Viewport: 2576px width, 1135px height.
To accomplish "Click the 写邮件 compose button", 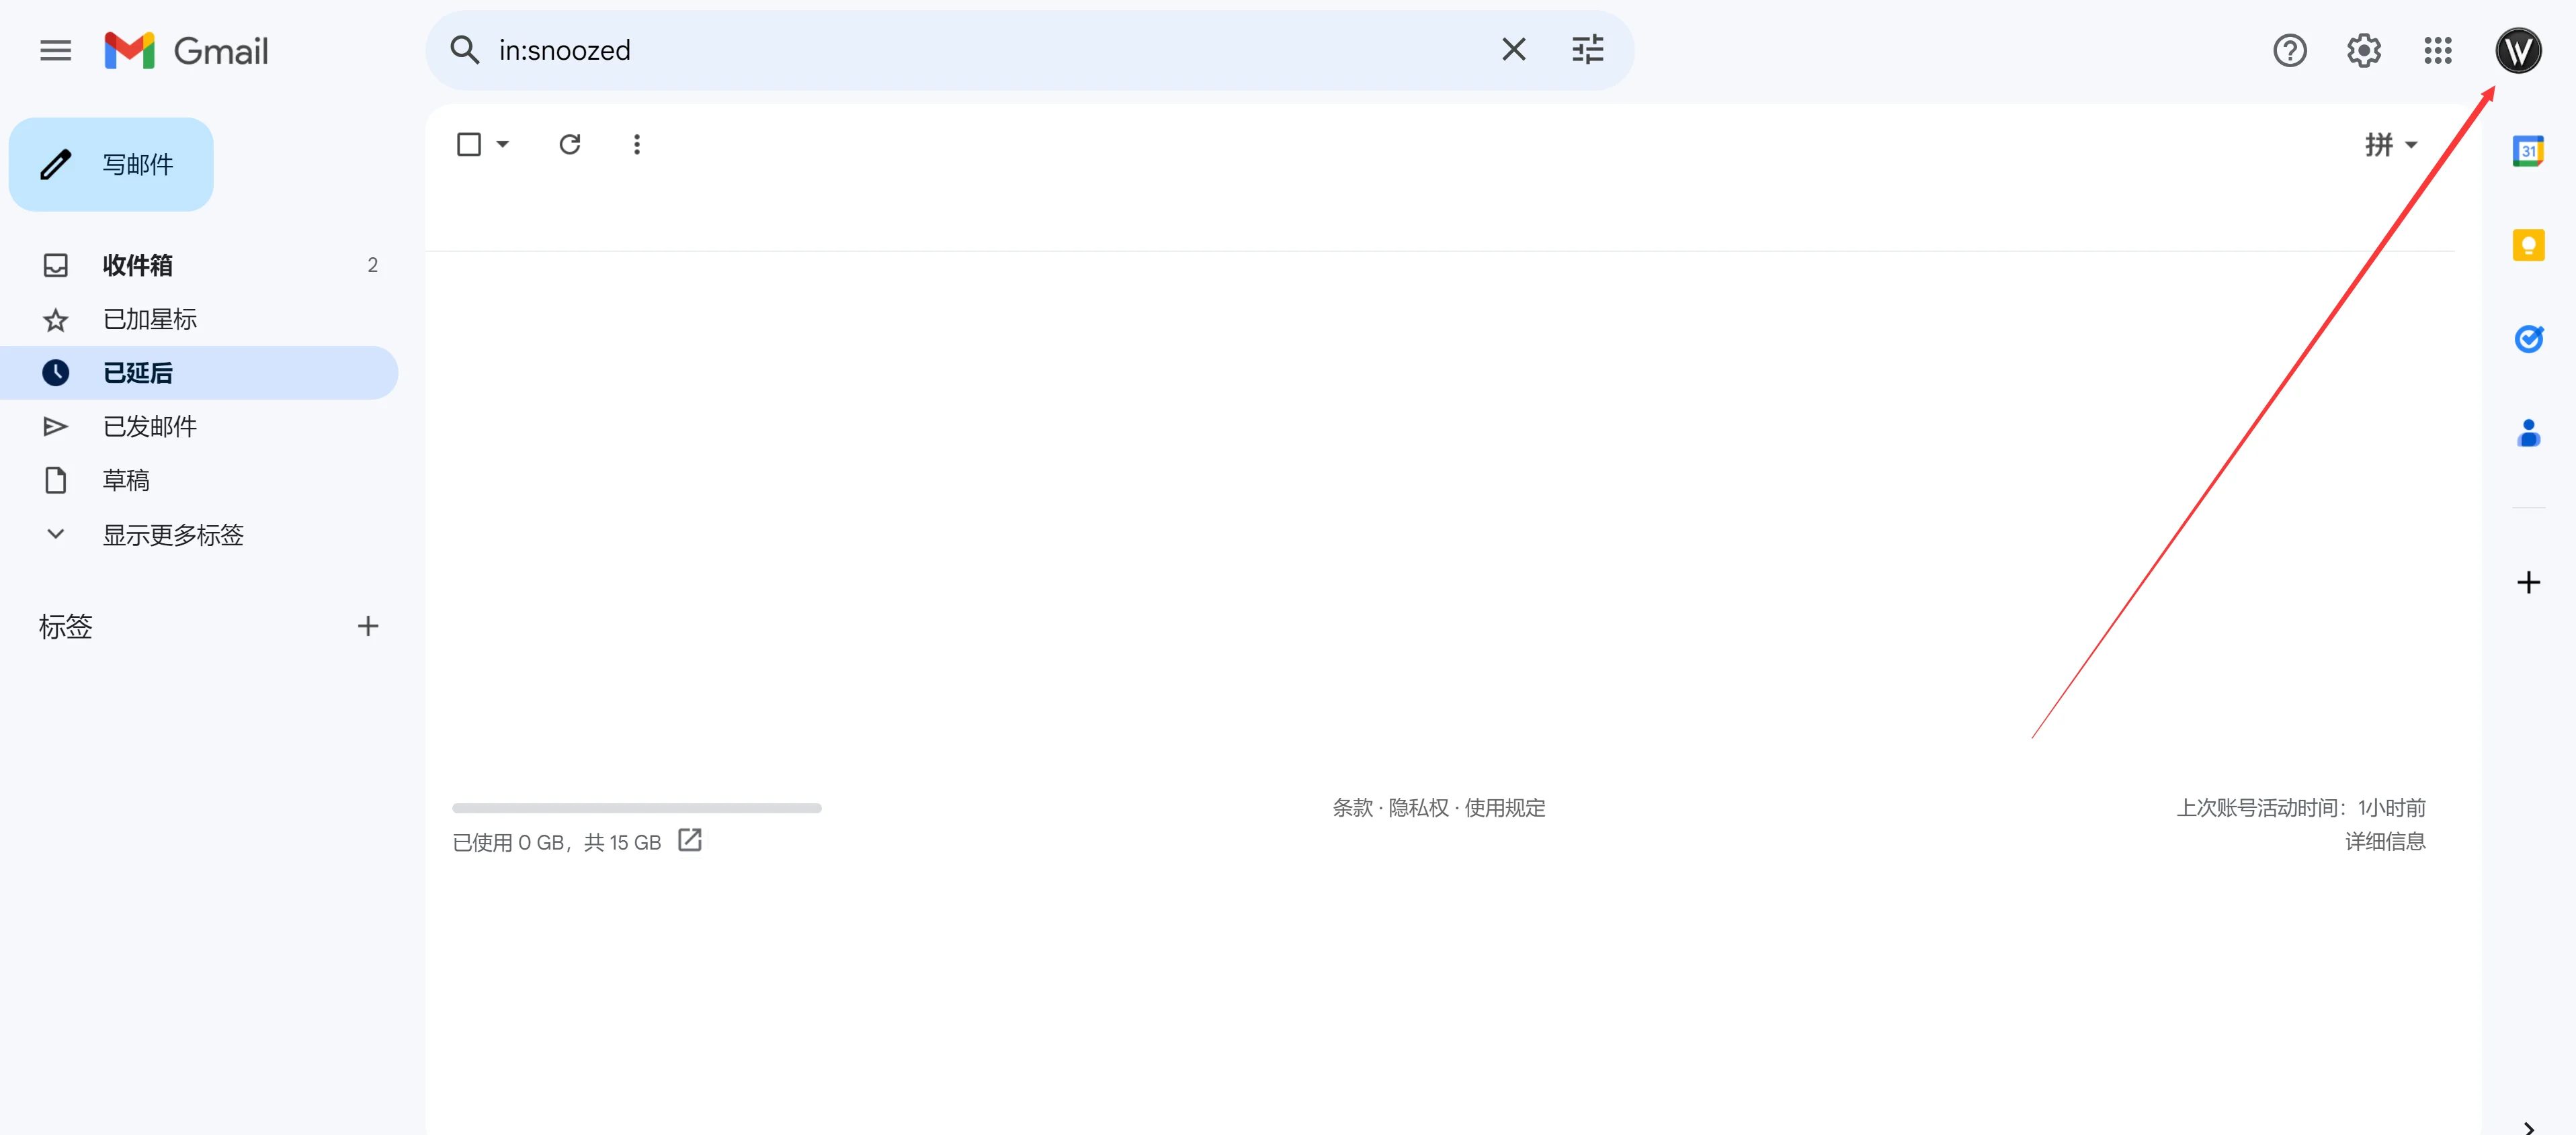I will click(111, 165).
